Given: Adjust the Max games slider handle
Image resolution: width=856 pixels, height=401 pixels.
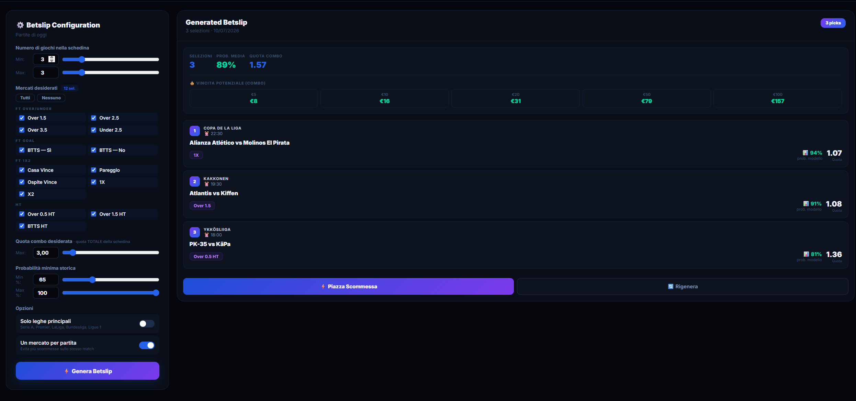Looking at the screenshot, I should coord(81,73).
